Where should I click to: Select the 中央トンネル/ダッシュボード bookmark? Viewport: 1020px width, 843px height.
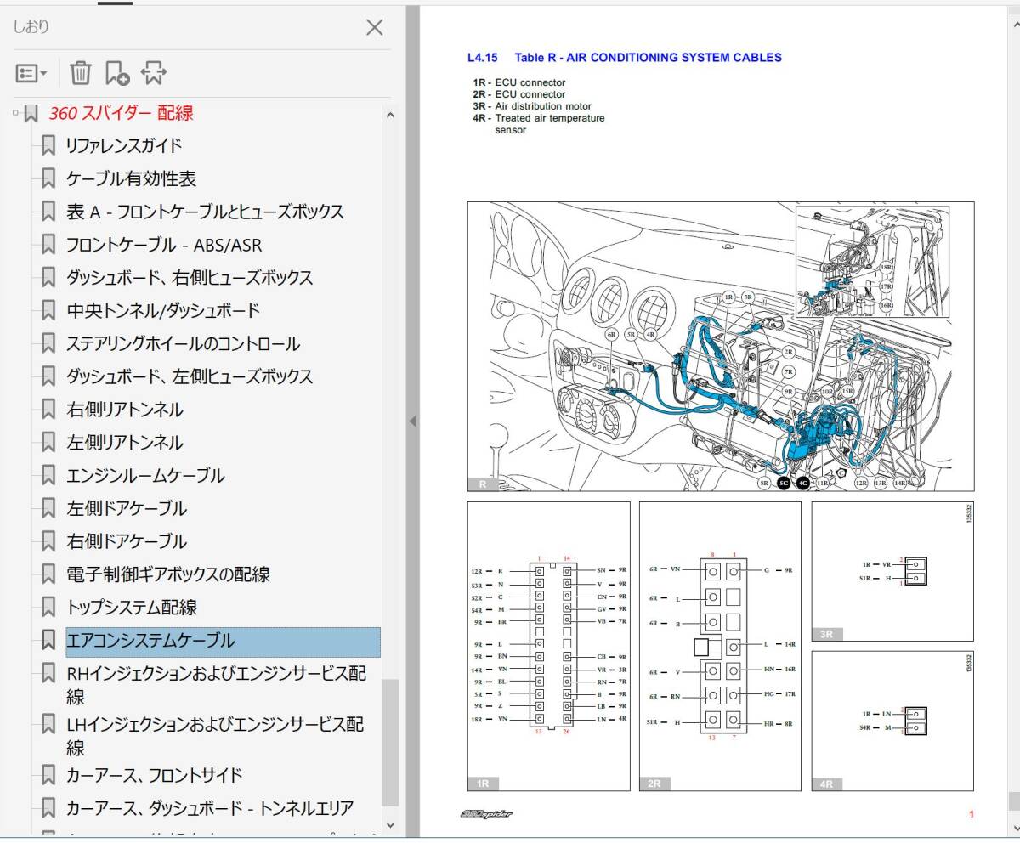coord(163,310)
